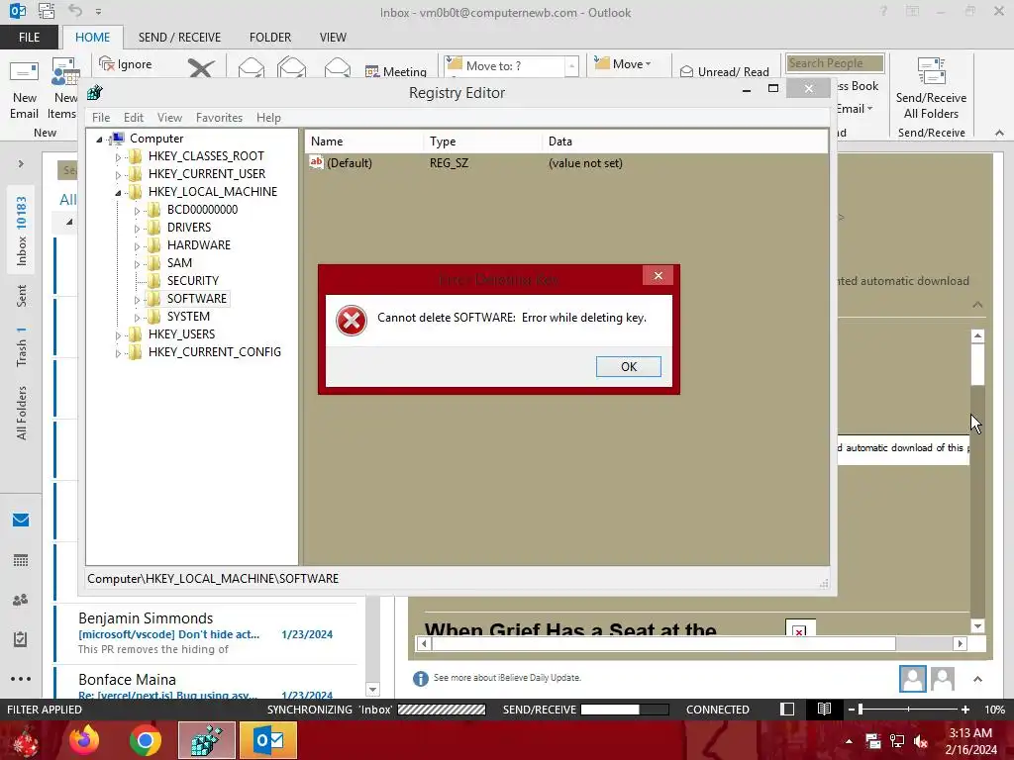Image resolution: width=1014 pixels, height=760 pixels.
Task: Click Send/Receive All Folders
Action: pos(931,89)
